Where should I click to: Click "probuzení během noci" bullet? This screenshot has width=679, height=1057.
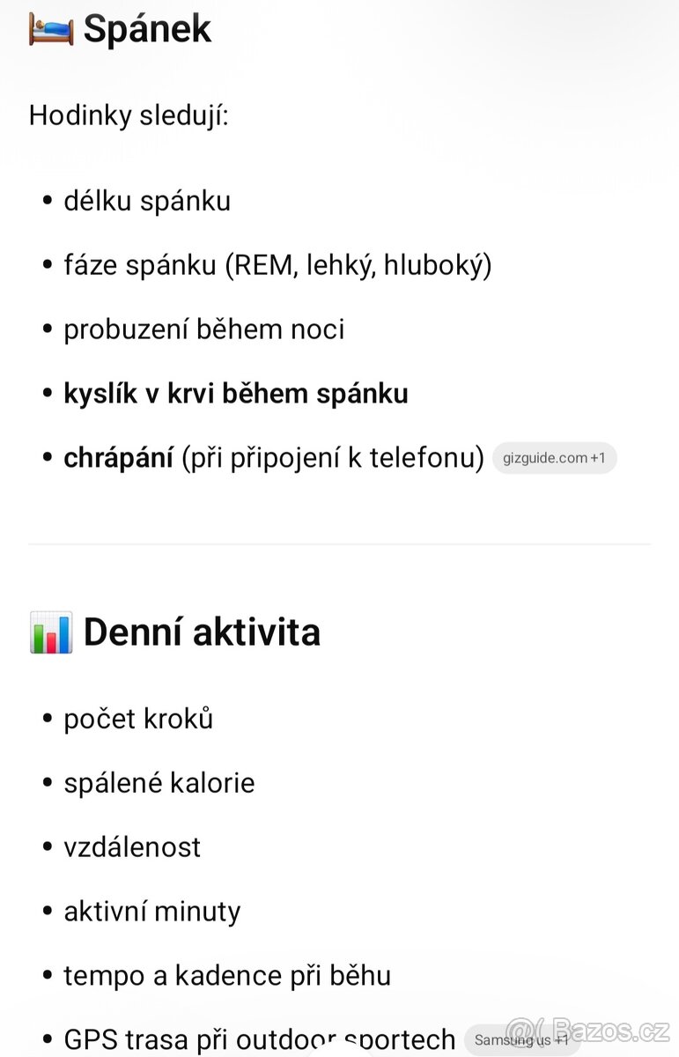204,329
